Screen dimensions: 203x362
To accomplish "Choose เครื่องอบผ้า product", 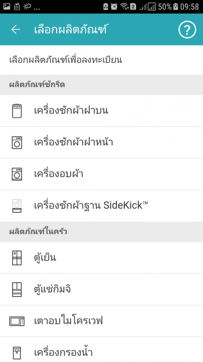I will click(59, 174).
